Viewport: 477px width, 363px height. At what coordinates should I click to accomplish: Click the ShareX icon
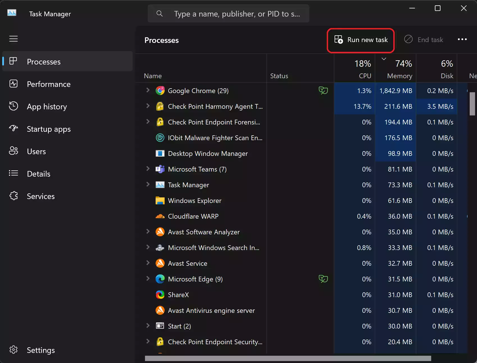(x=160, y=295)
